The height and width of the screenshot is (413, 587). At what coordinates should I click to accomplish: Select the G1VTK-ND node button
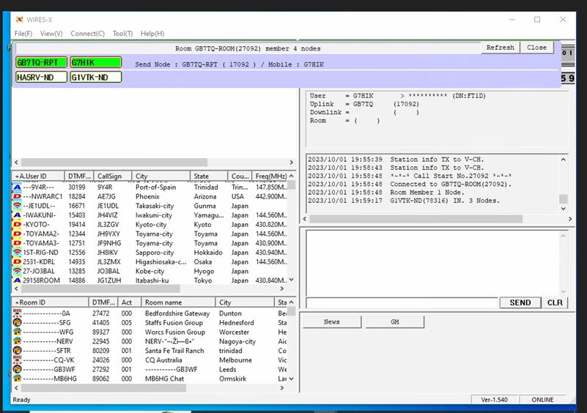coord(96,77)
